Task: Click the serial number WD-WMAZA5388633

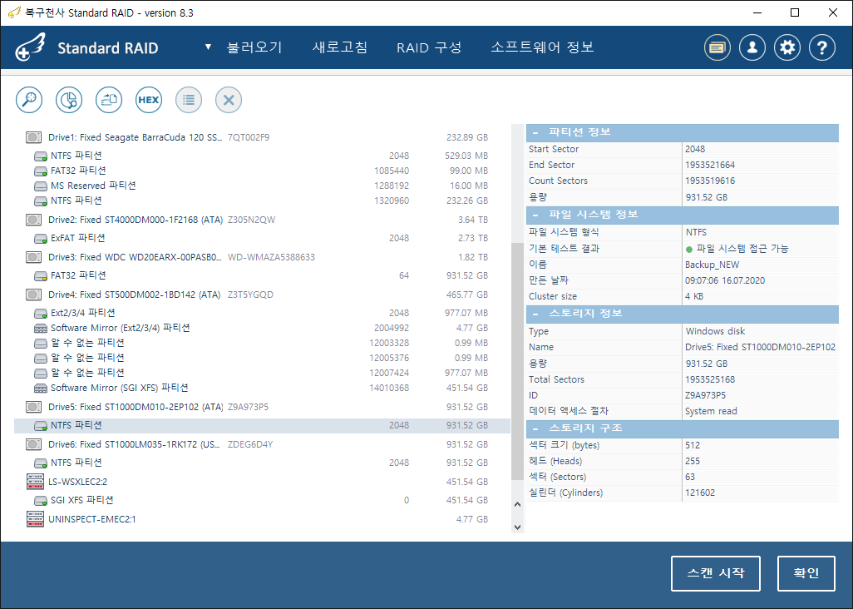Action: pyautogui.click(x=271, y=257)
